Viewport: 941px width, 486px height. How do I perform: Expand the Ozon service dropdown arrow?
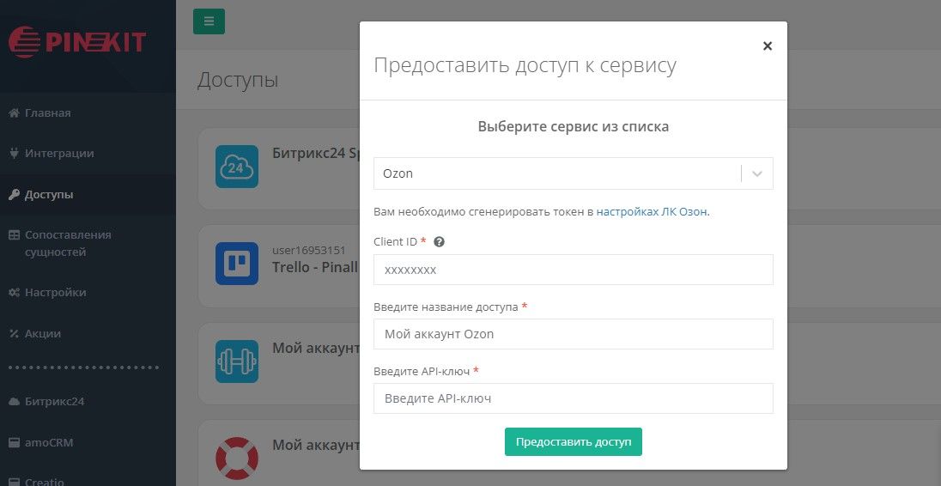(x=757, y=173)
